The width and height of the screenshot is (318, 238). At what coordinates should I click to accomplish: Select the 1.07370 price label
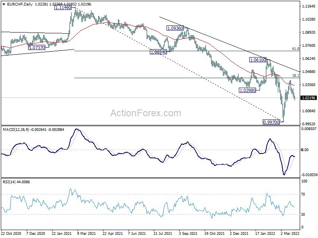click(37, 48)
